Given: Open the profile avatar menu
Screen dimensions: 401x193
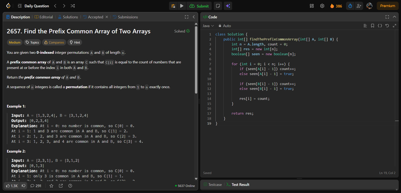Looking at the screenshot, I should 370,6.
